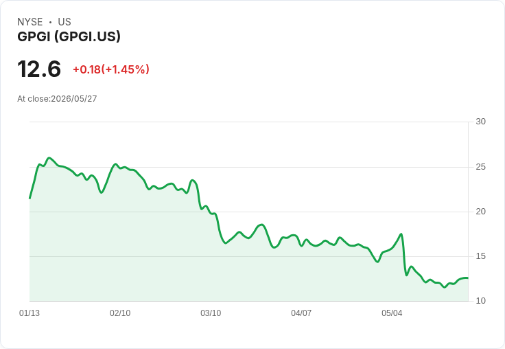
Task: Click the NYSE exchange label
Action: coord(30,22)
